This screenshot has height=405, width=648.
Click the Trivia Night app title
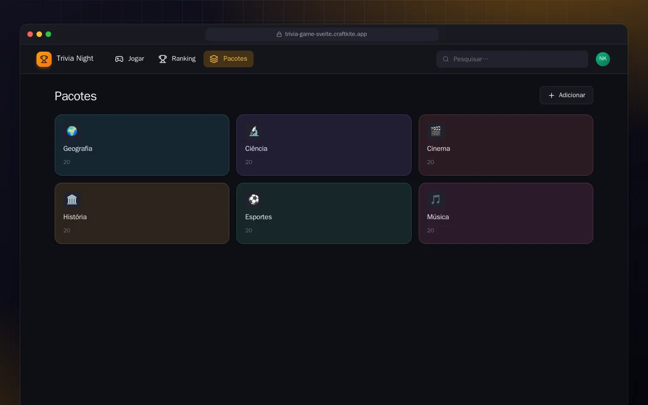pos(75,59)
